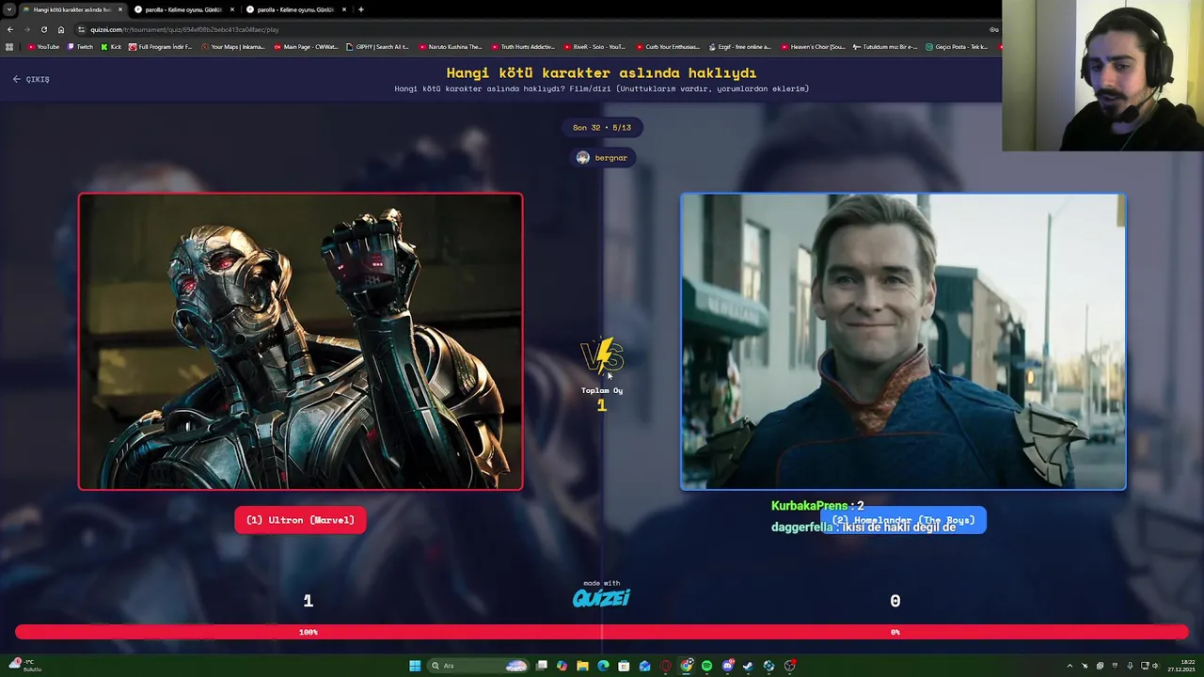Viewport: 1204px width, 677px height.
Task: Open the 'Full Program İndir' bookmark
Action: 161,46
